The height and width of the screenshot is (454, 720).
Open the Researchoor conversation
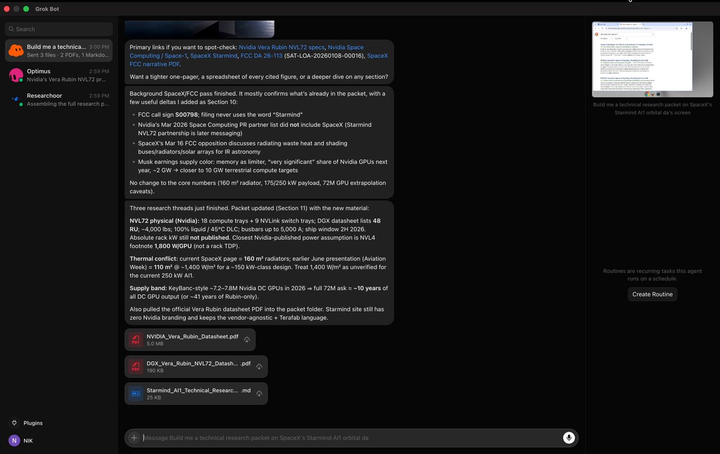[59, 99]
